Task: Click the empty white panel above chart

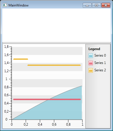Action: (56, 25)
